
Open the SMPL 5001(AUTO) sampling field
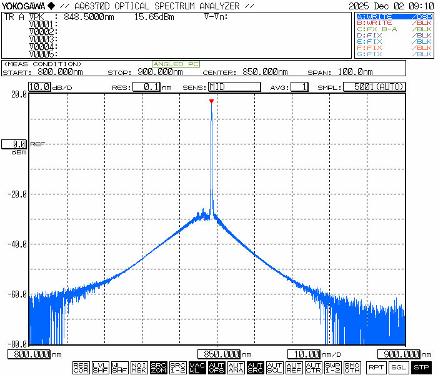point(374,87)
